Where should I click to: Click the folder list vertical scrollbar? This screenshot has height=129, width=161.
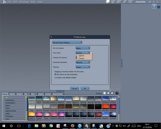(x=27, y=105)
